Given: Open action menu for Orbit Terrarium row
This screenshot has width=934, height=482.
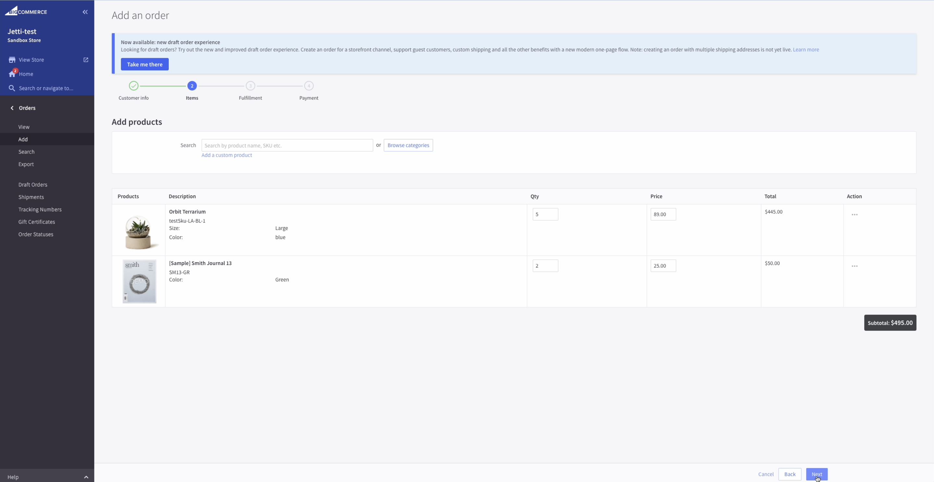Looking at the screenshot, I should coord(854,214).
